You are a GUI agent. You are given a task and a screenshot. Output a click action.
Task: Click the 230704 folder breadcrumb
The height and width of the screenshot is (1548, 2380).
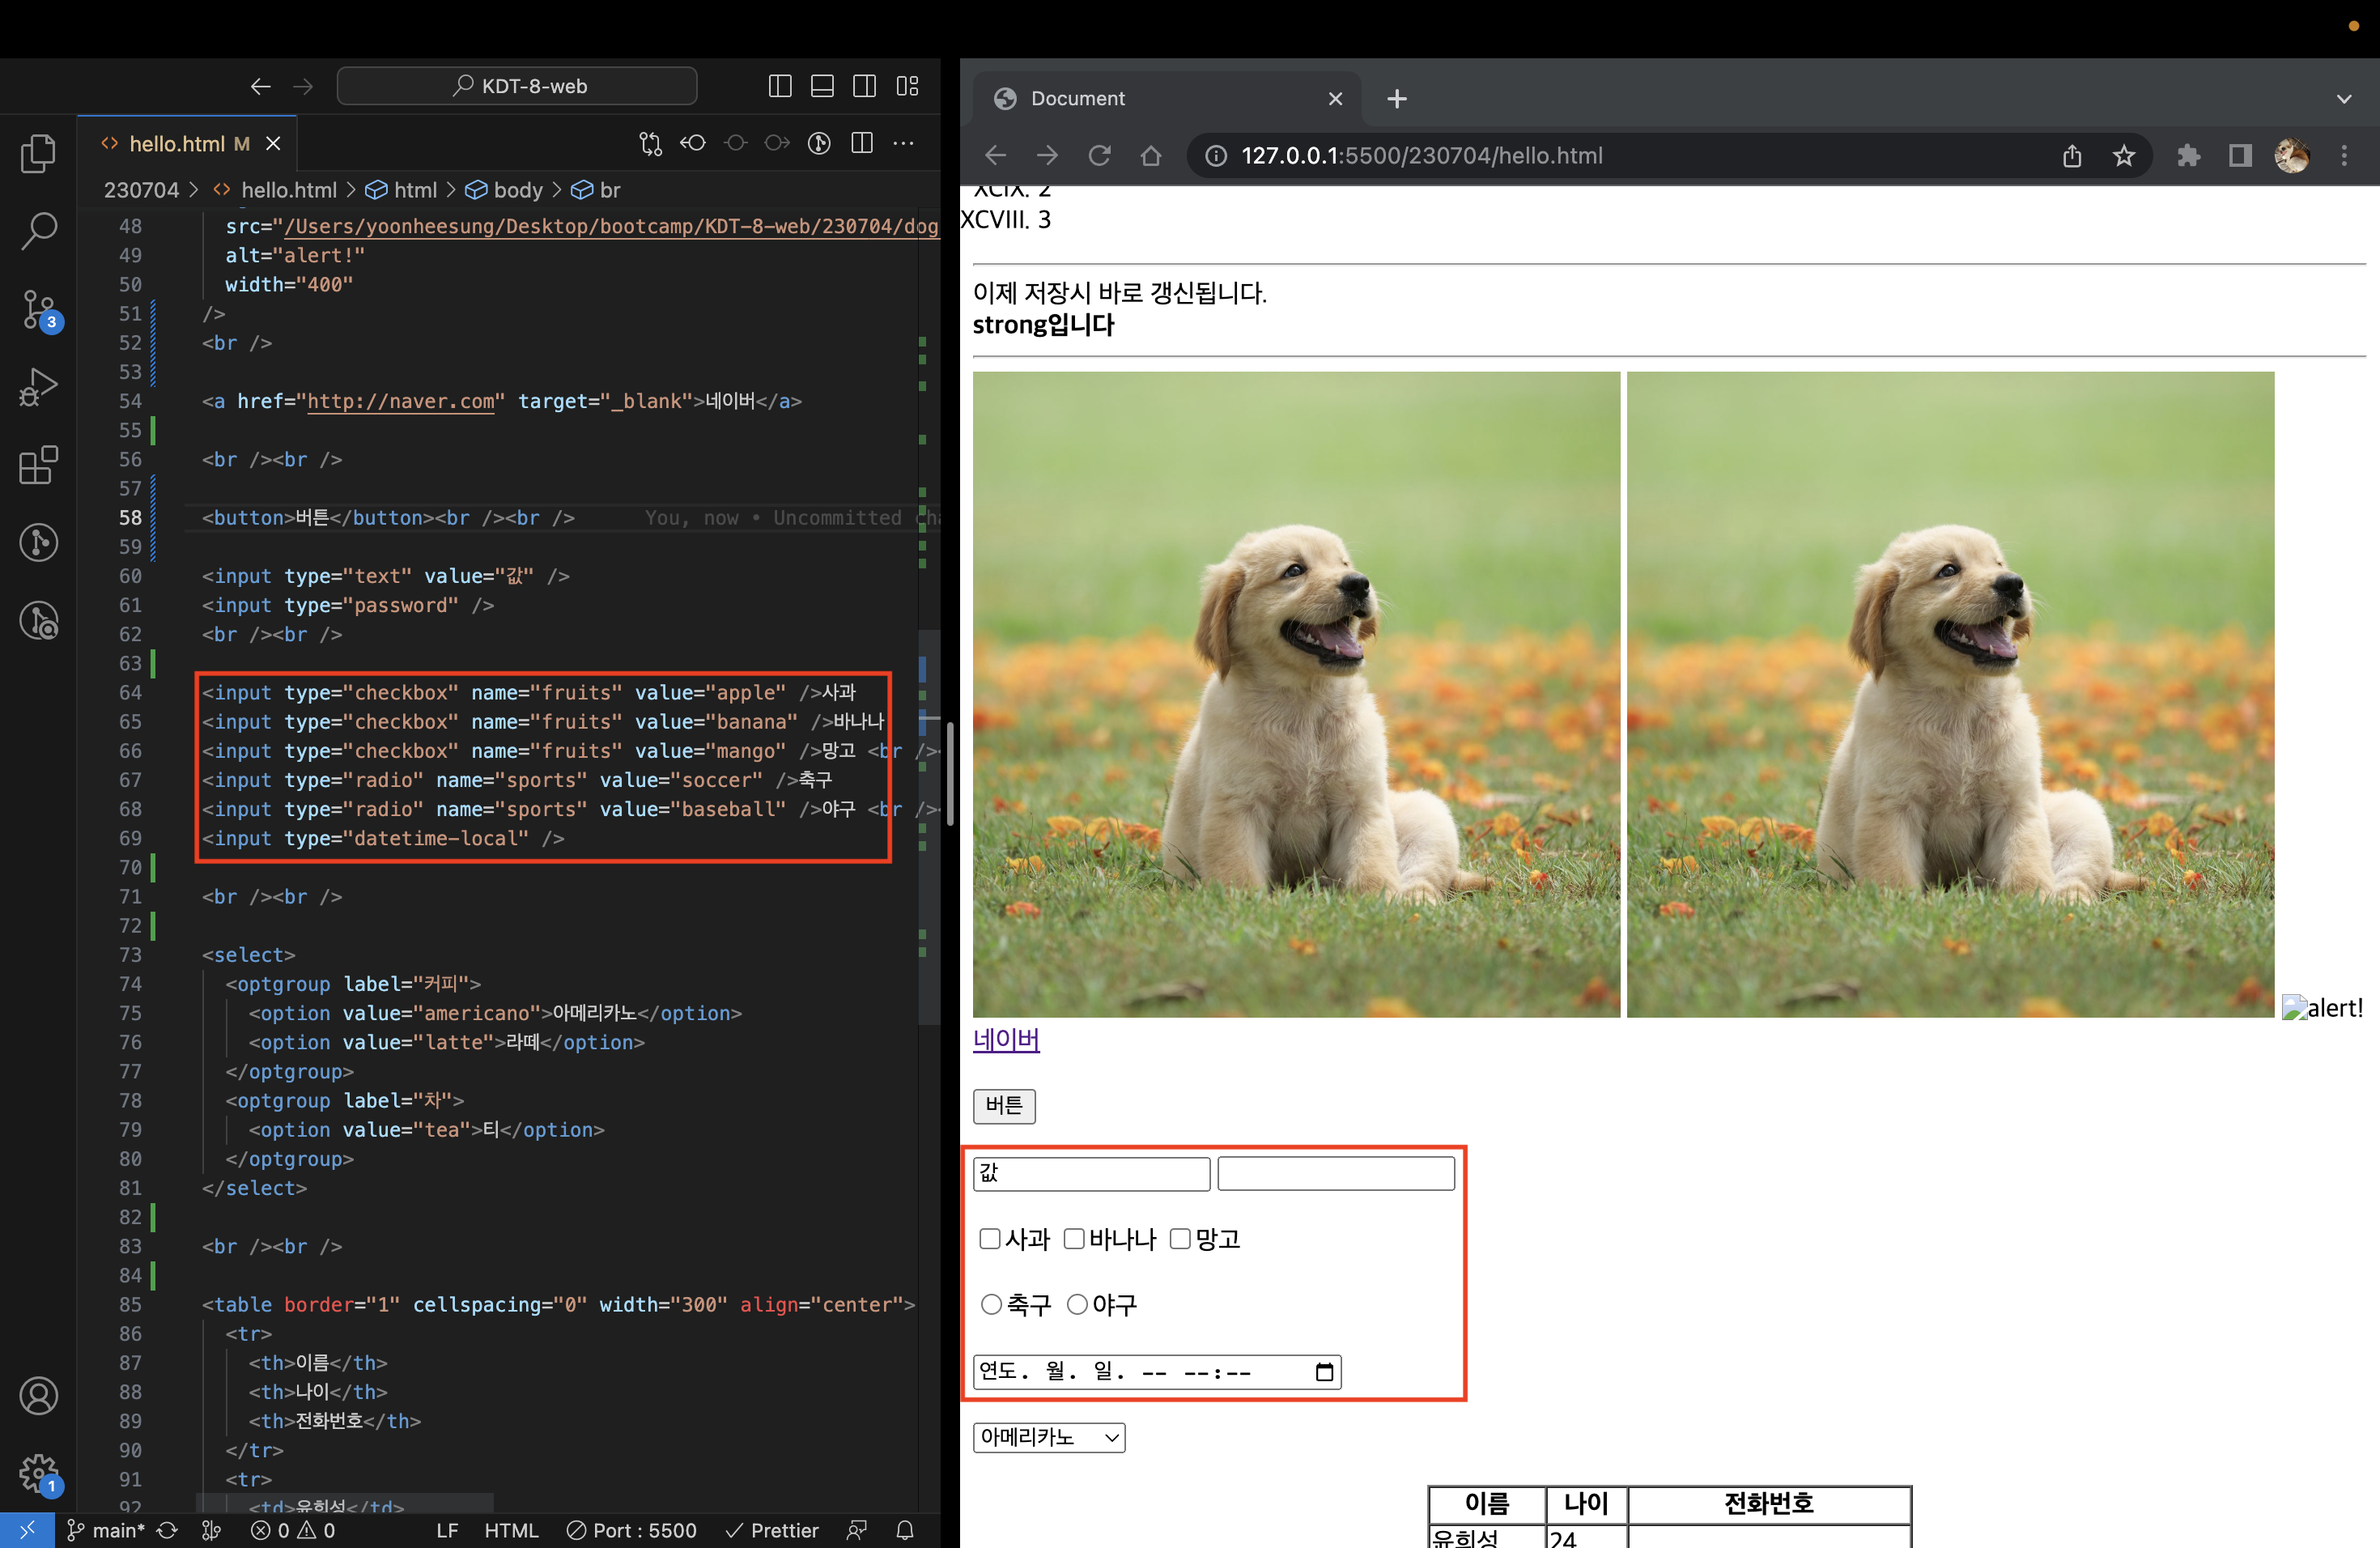[141, 190]
